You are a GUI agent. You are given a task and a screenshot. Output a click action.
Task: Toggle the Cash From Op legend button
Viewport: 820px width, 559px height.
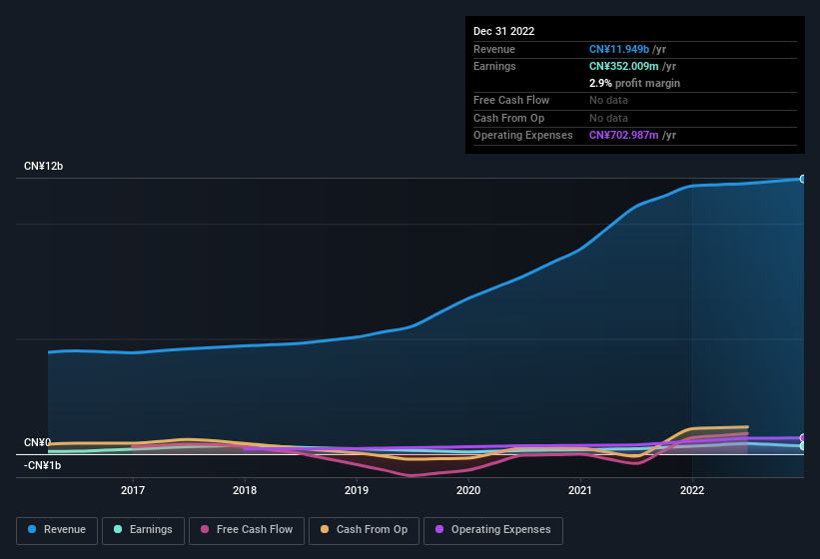[364, 530]
